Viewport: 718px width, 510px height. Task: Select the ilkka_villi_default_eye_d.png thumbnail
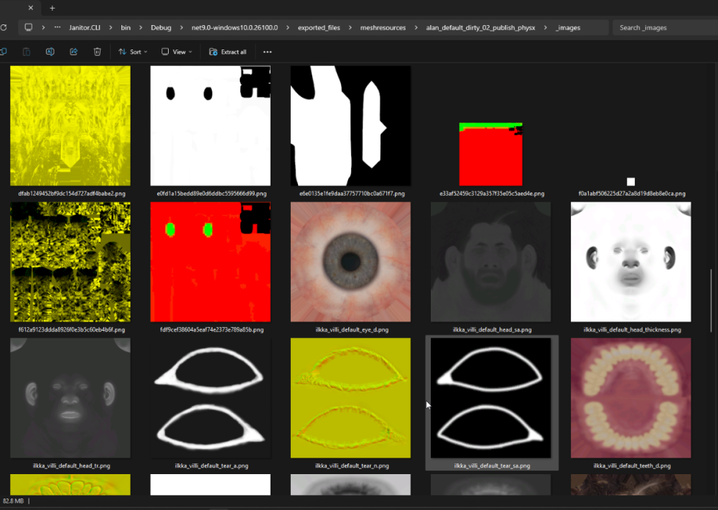350,262
